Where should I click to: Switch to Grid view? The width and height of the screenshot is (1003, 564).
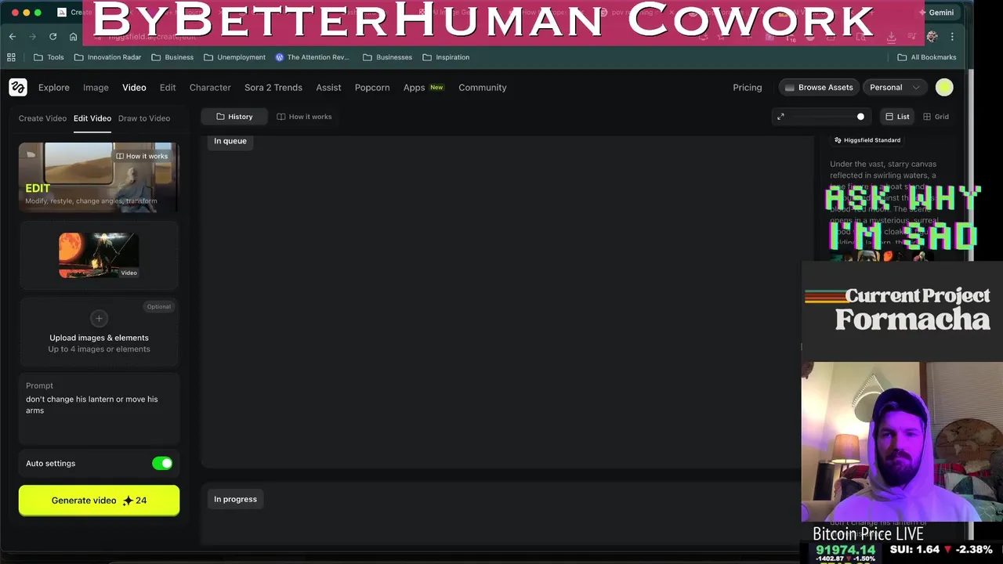(936, 117)
